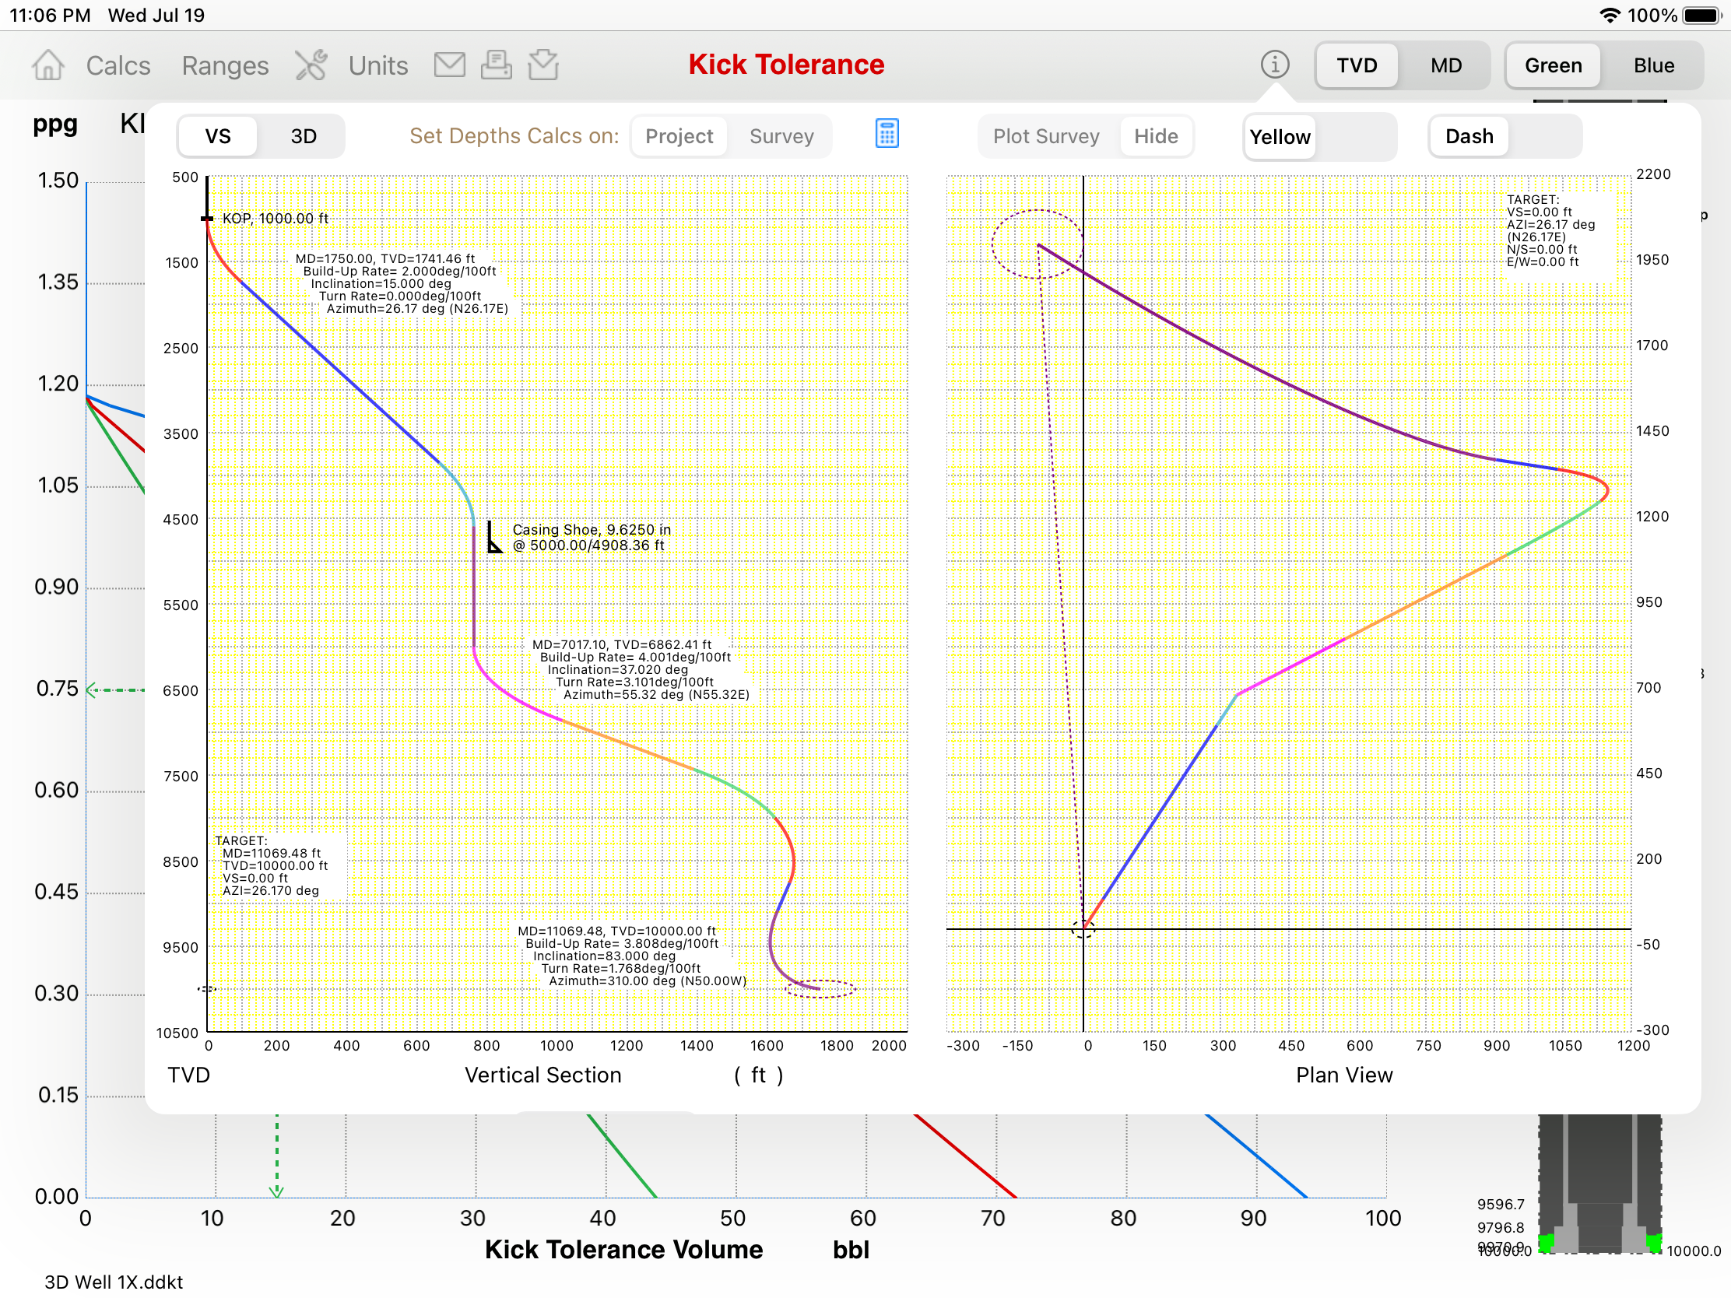Select the MD segment

tap(1445, 65)
